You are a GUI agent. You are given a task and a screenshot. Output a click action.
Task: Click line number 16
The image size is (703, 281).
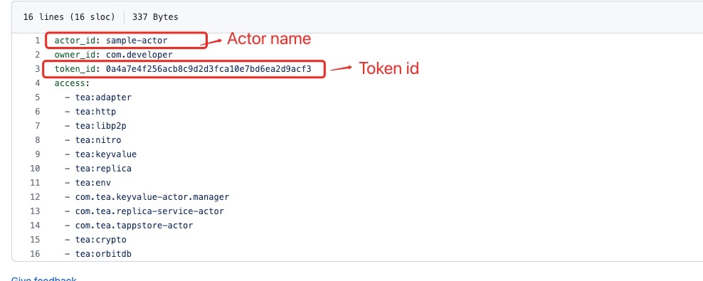point(35,254)
